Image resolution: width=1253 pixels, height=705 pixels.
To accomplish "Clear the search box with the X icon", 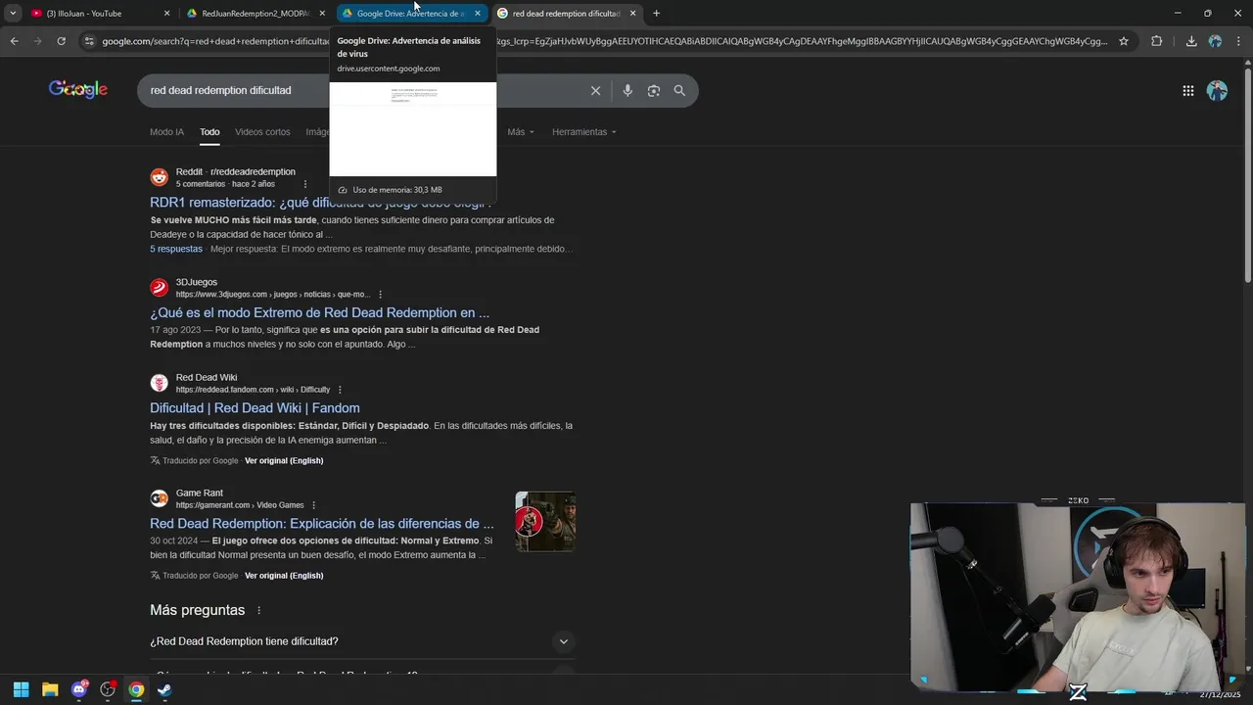I will pos(595,90).
